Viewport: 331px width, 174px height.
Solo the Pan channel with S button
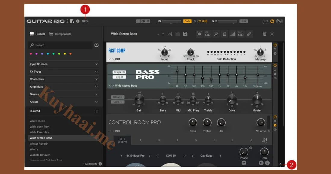[x=267, y=163]
